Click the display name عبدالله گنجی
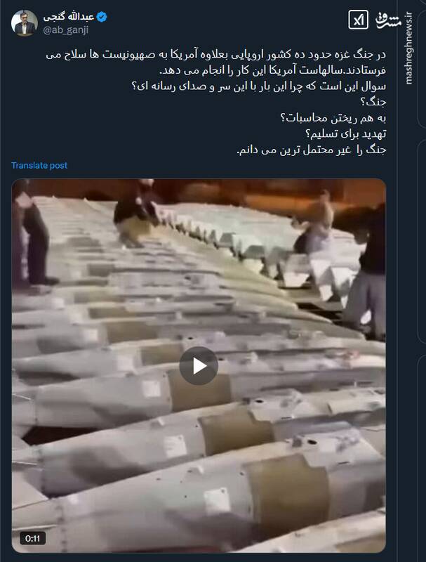This screenshot has height=562, width=426. point(68,17)
